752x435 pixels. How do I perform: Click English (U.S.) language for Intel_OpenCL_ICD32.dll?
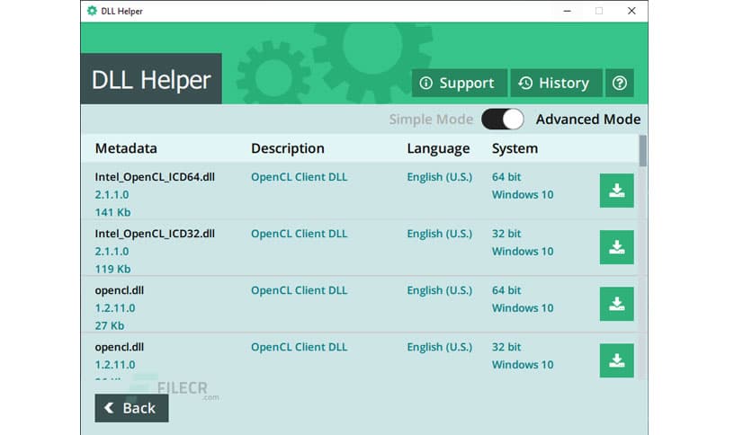coord(439,234)
